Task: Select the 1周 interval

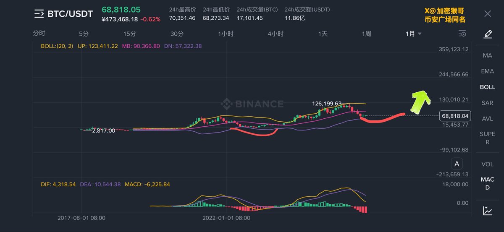Action: coord(366,34)
